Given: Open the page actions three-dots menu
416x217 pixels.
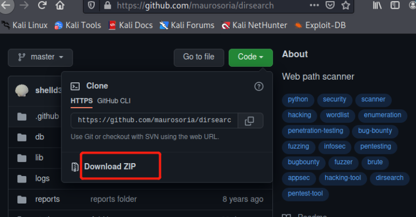Looking at the screenshot, I should pos(314,5).
